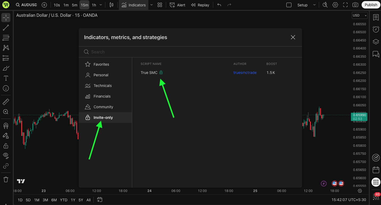Toggle the magnet mode tool
This screenshot has width=381, height=205.
(6, 125)
